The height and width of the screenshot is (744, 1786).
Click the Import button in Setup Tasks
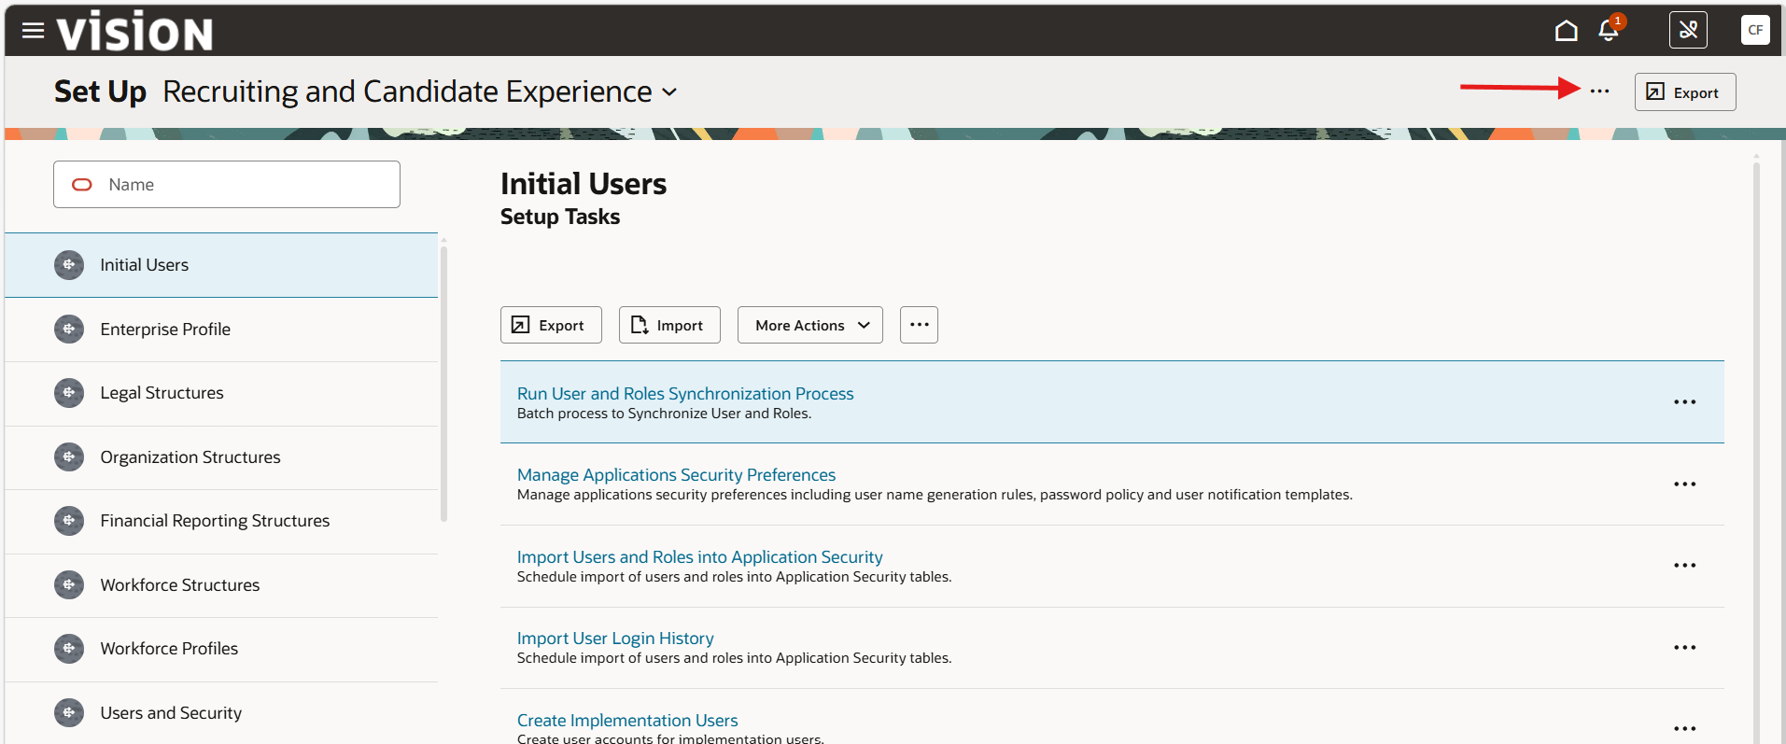pos(669,325)
